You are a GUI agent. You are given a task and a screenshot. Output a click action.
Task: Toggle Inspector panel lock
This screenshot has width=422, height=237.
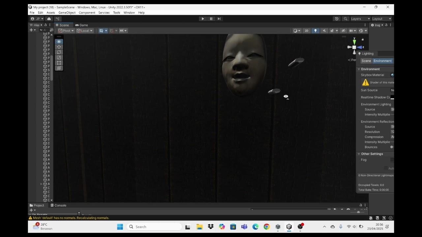(386, 25)
